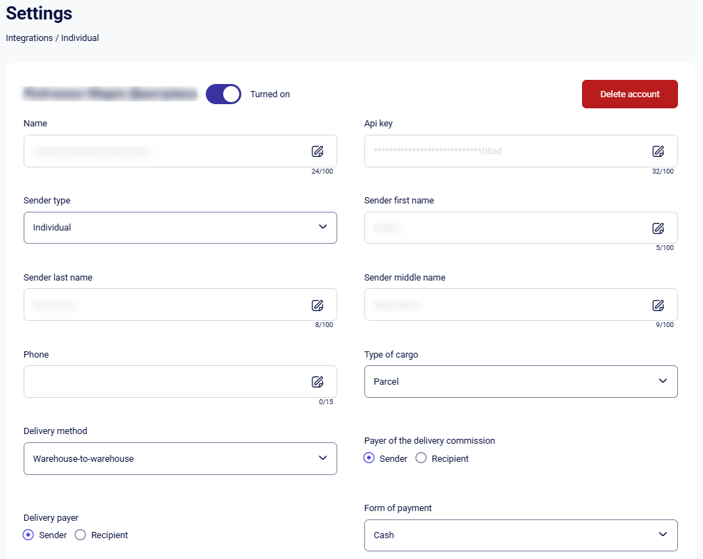Turn off the account toggle switch
This screenshot has height=559, width=703.
coord(223,94)
